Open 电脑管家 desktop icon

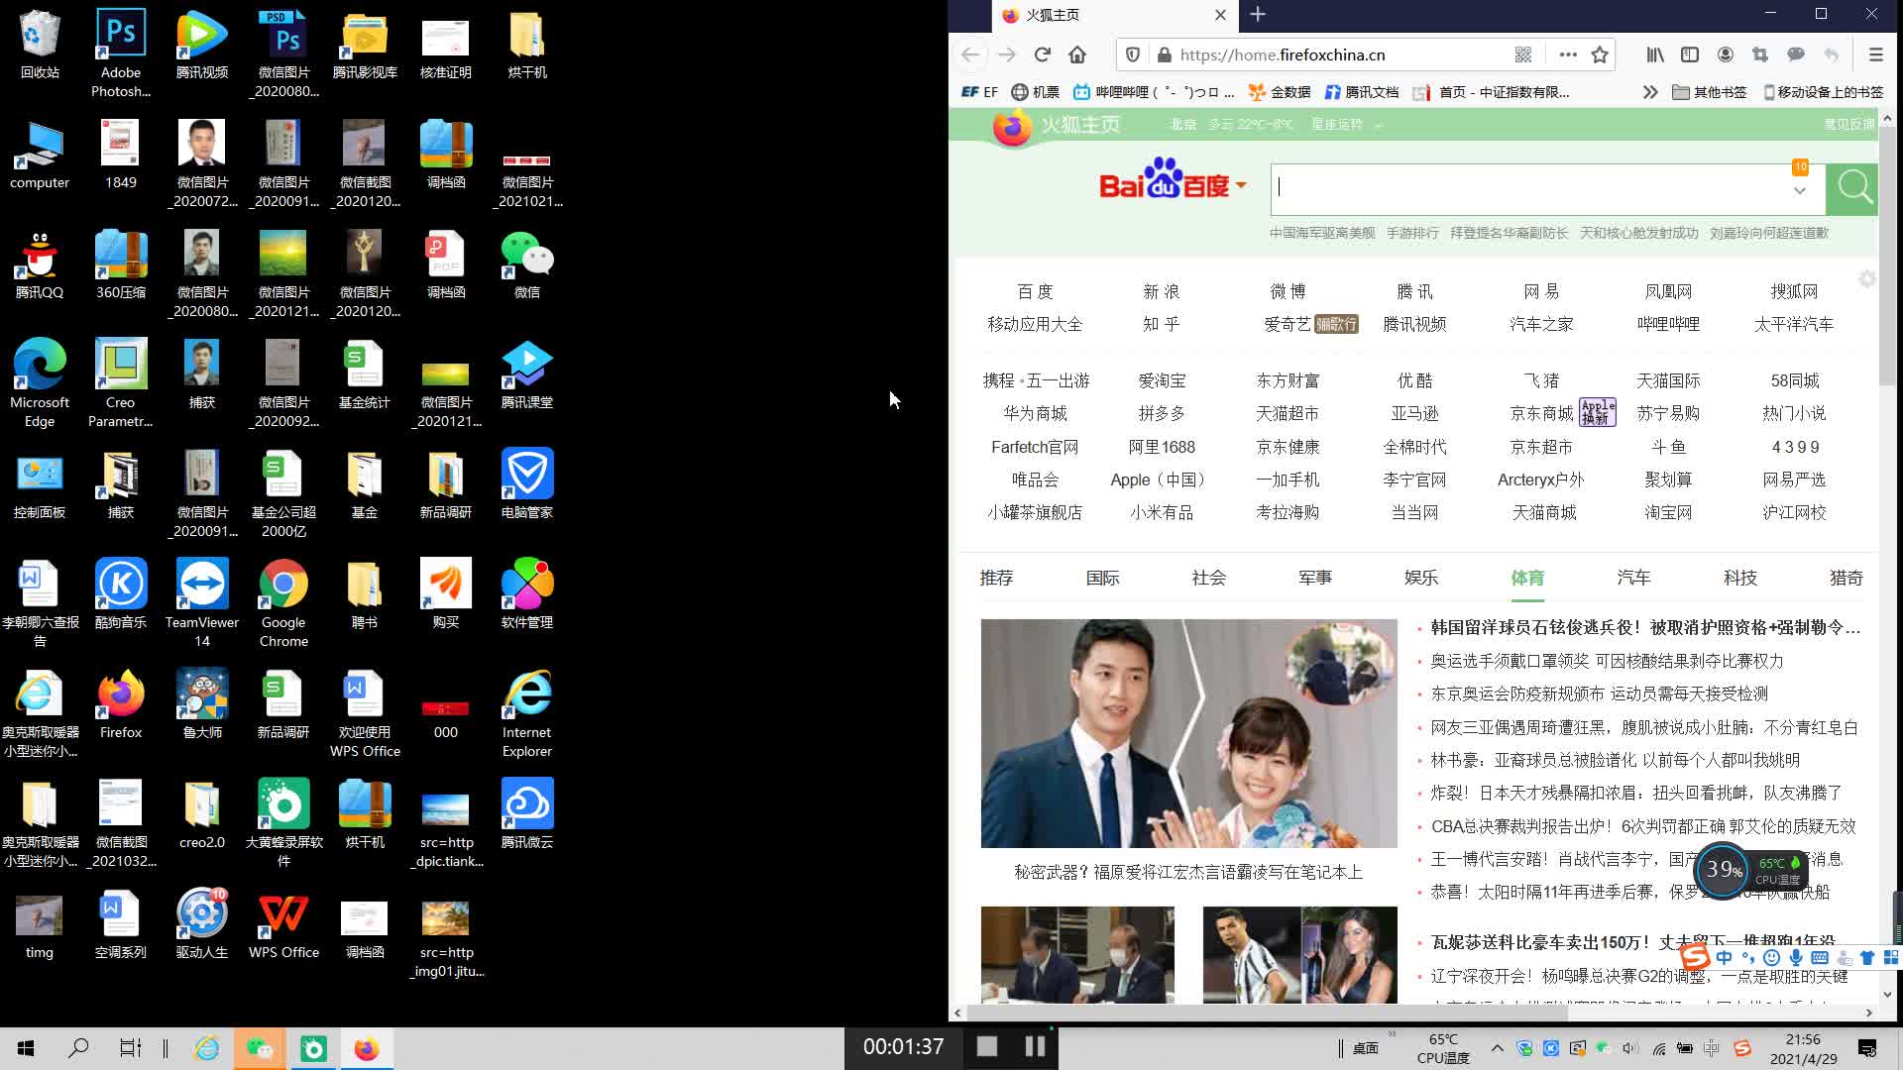coord(527,483)
